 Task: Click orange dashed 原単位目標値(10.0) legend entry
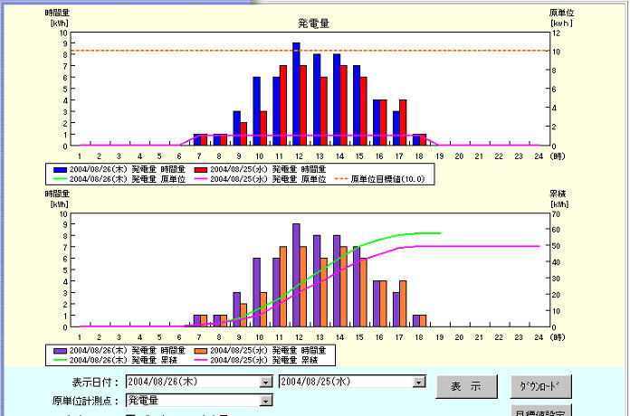(x=379, y=179)
